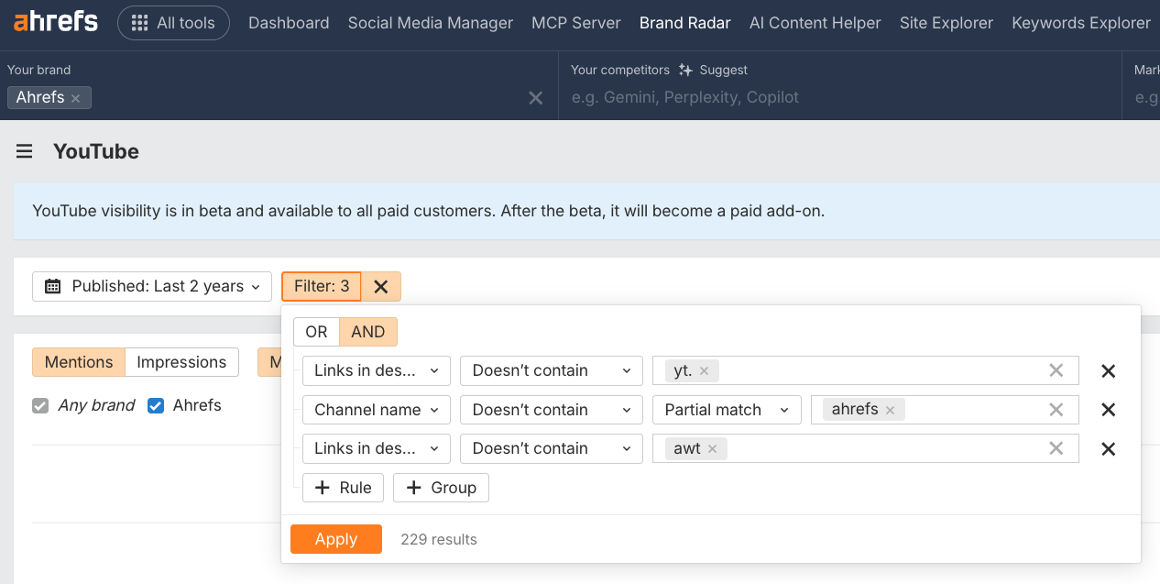The height and width of the screenshot is (584, 1160).
Task: Open the first Doesn't contain dropdown
Action: coord(551,370)
